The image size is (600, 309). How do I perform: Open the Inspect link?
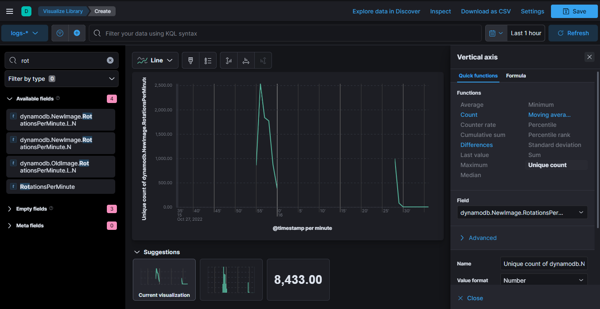(x=440, y=11)
